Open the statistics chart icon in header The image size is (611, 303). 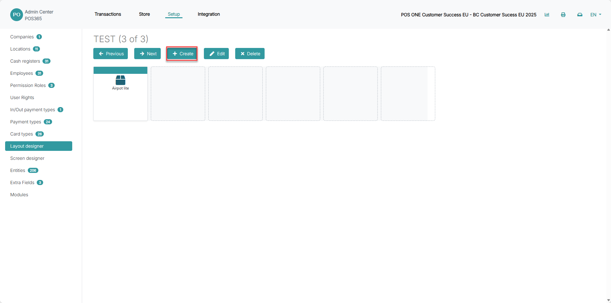click(547, 15)
